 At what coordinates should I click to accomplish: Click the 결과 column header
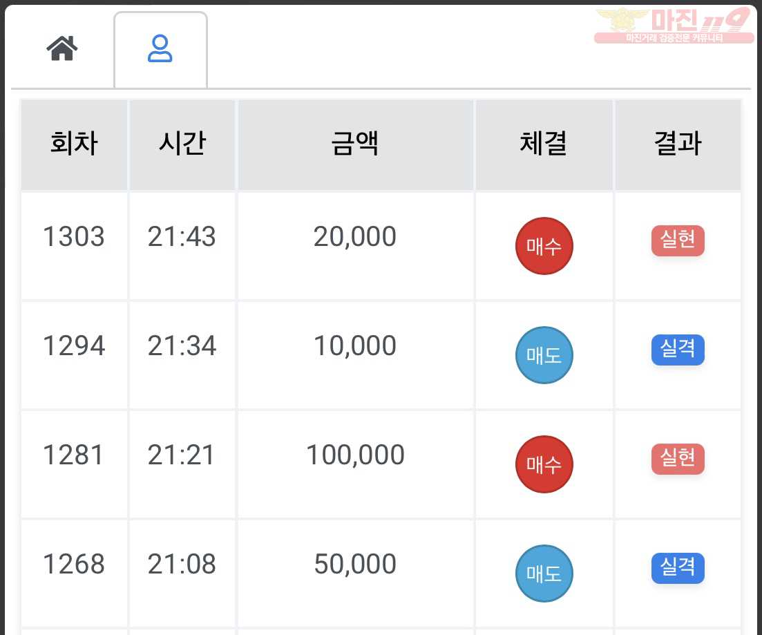678,144
